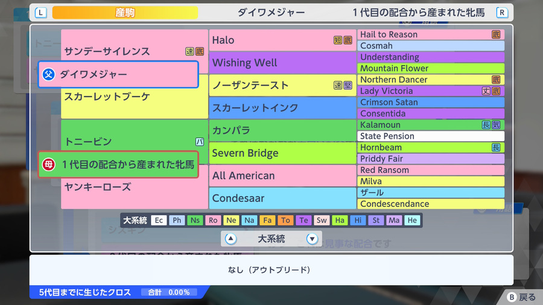Select the 産駒 tab
Image resolution: width=543 pixels, height=305 pixels.
pyautogui.click(x=125, y=13)
